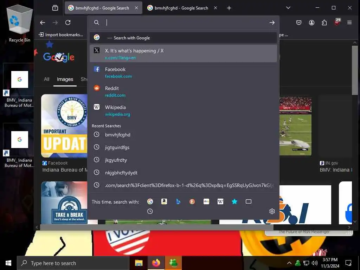Open Firefox View icon in tab strip

55,8
